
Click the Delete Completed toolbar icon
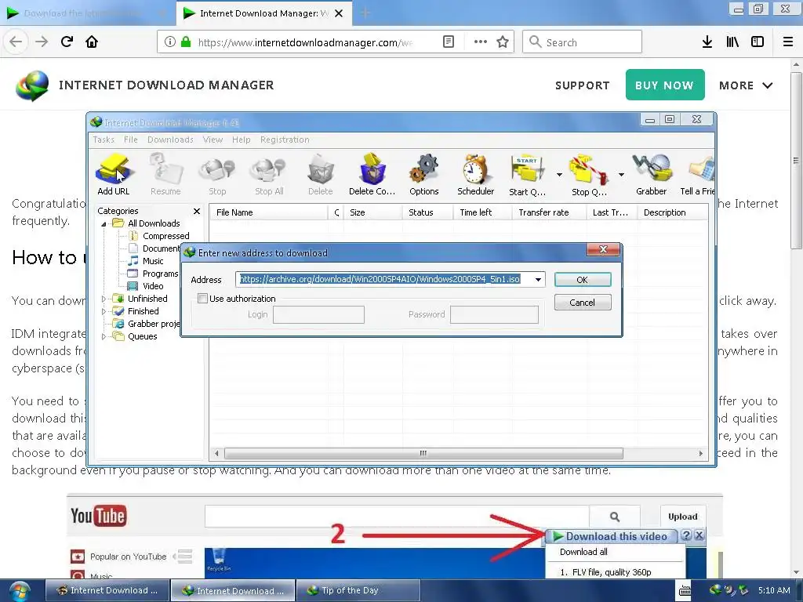372,174
